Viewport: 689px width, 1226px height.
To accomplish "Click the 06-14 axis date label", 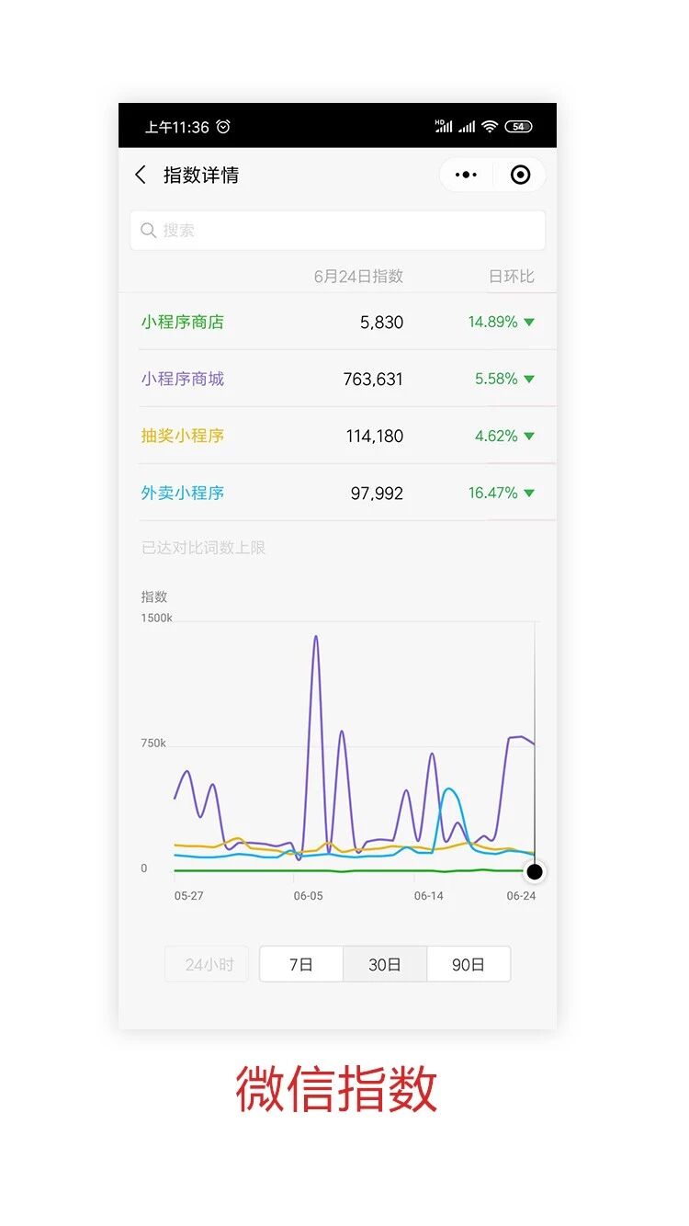I will coord(428,895).
